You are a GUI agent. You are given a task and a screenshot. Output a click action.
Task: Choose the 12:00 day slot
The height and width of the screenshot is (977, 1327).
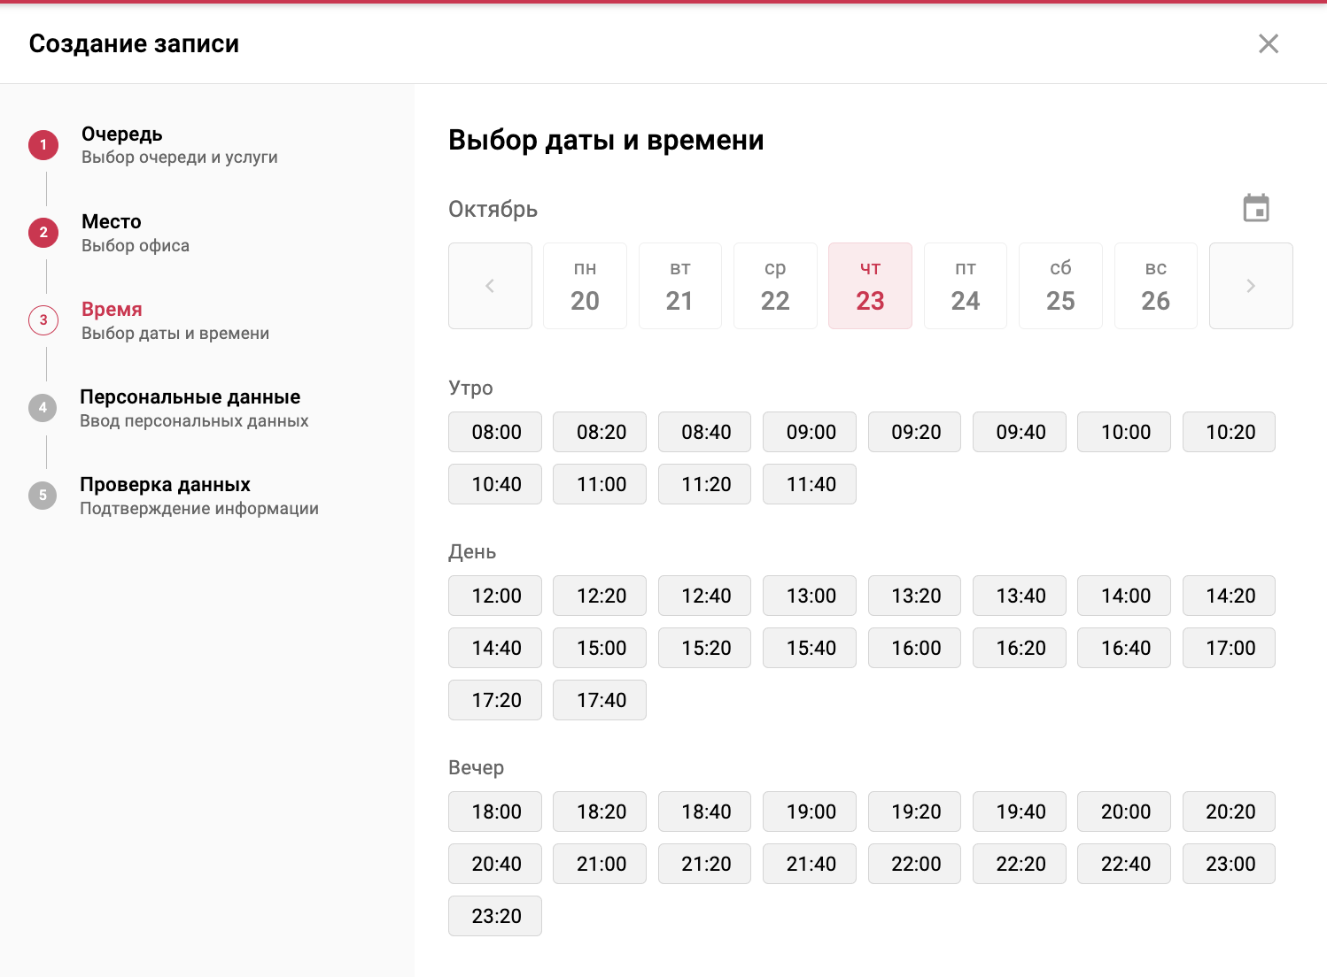495,596
